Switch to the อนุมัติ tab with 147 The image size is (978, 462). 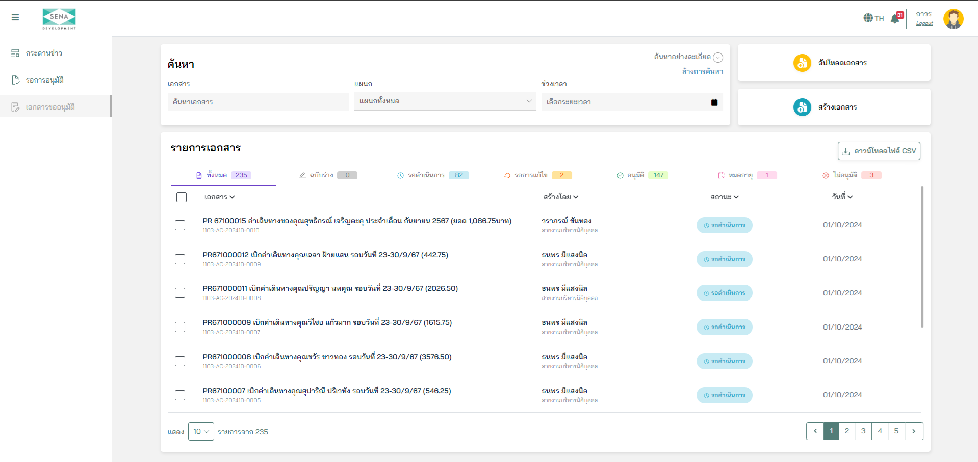[x=642, y=175]
